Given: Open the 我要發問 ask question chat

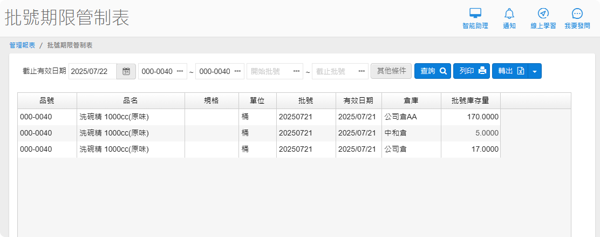Looking at the screenshot, I should [577, 19].
